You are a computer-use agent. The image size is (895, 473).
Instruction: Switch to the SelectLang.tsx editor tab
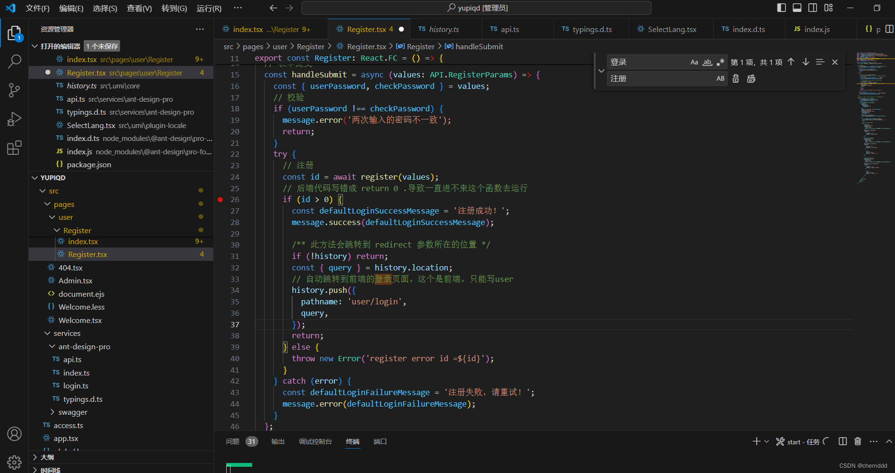coord(672,29)
